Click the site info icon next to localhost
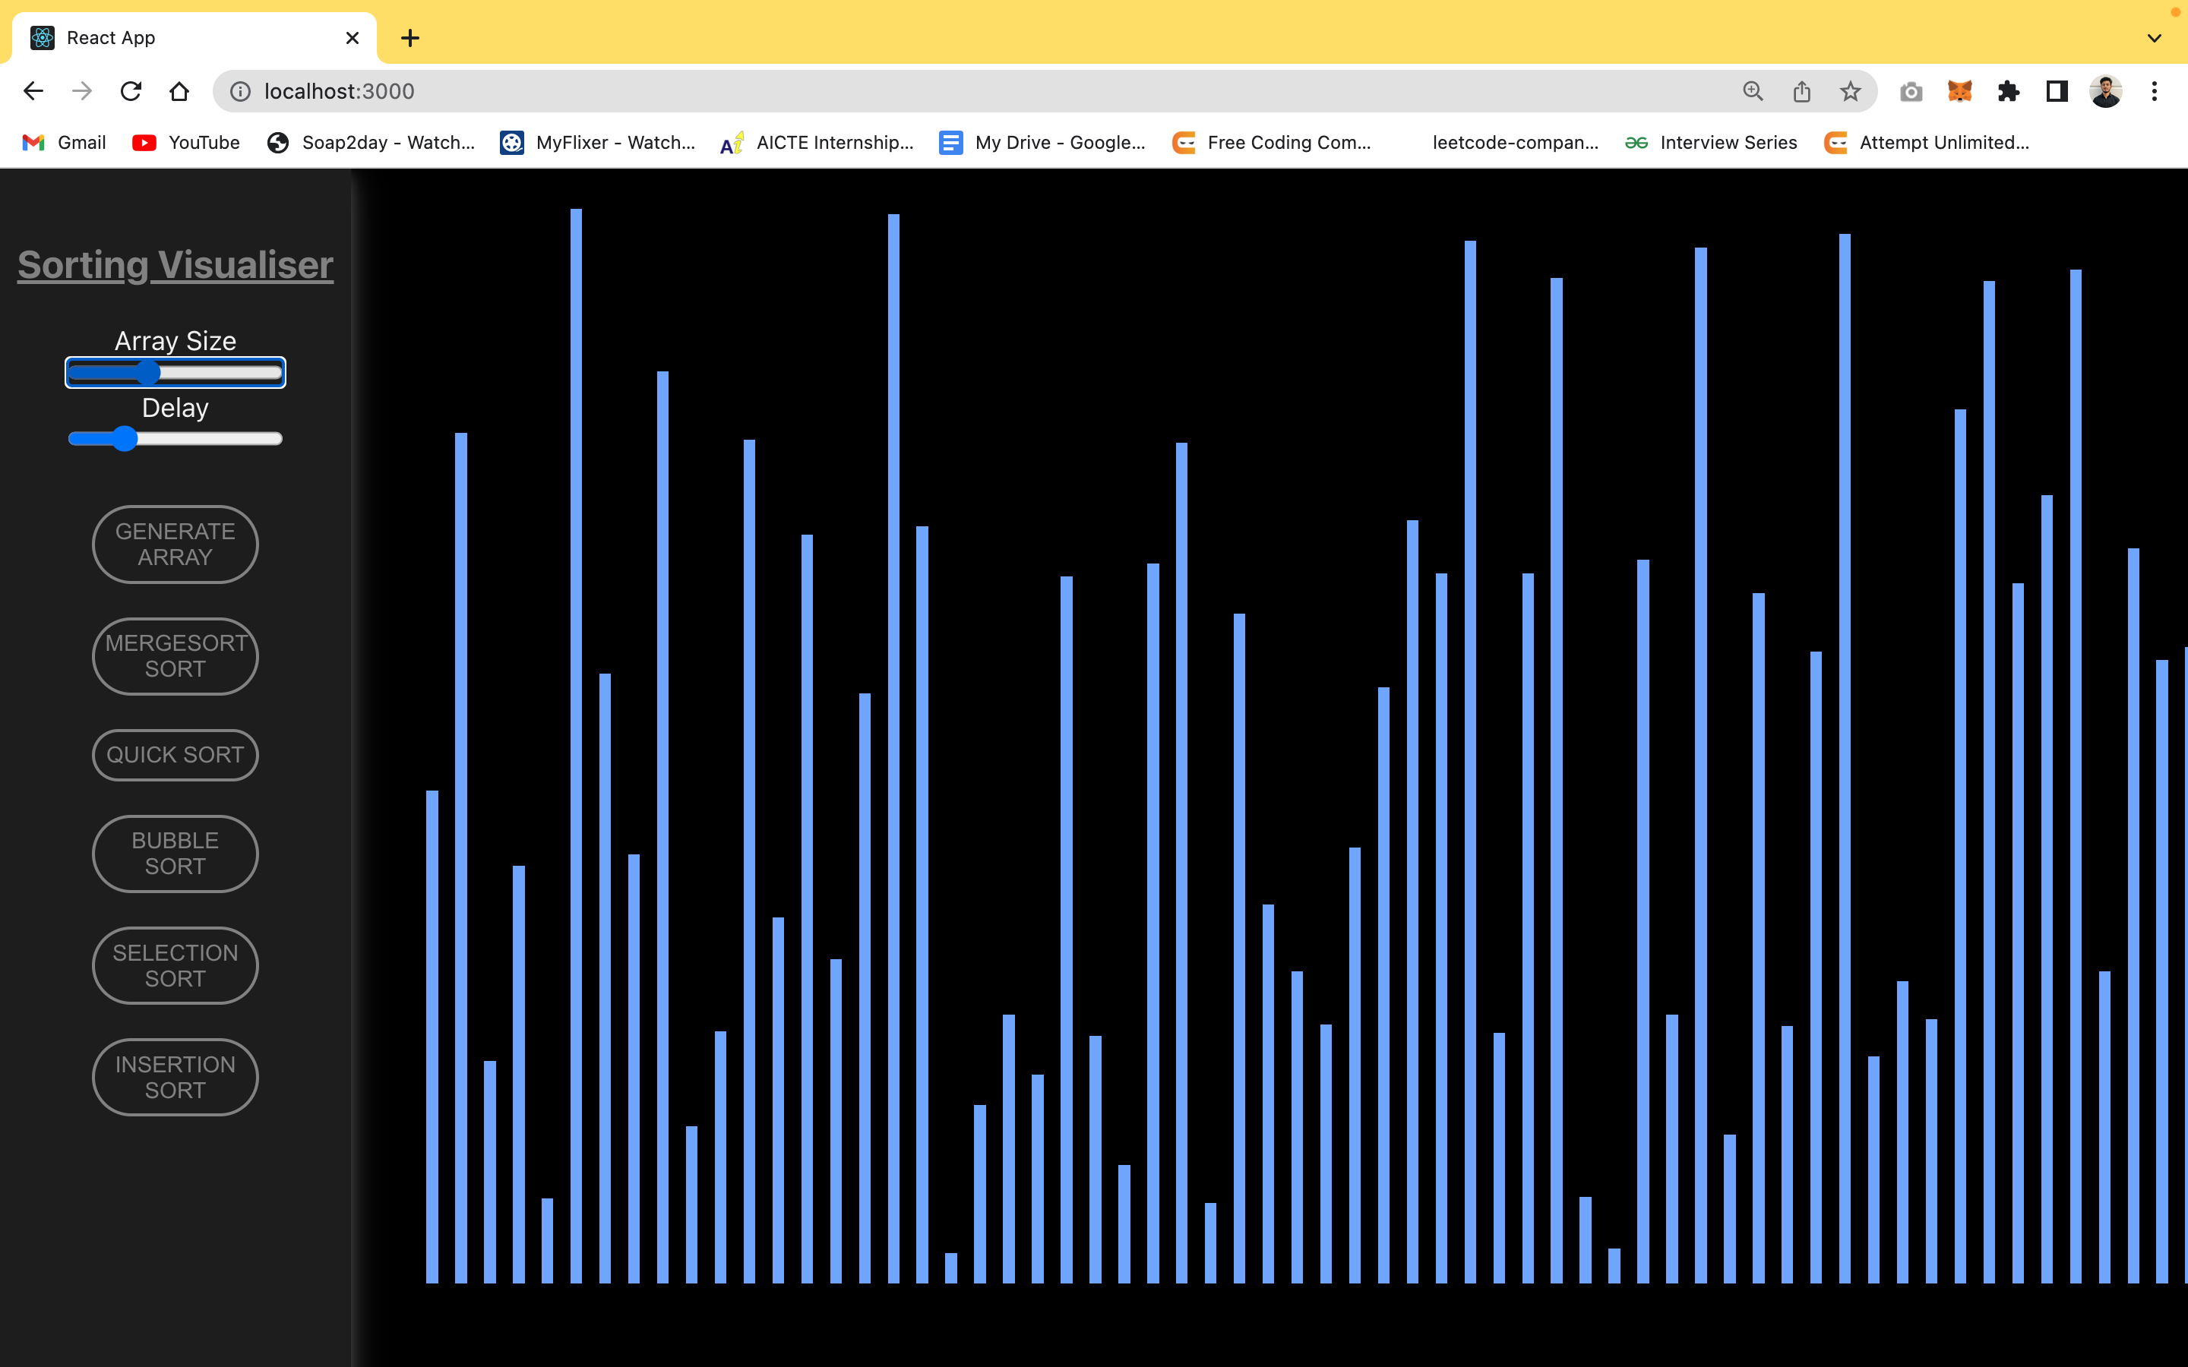 click(x=239, y=90)
